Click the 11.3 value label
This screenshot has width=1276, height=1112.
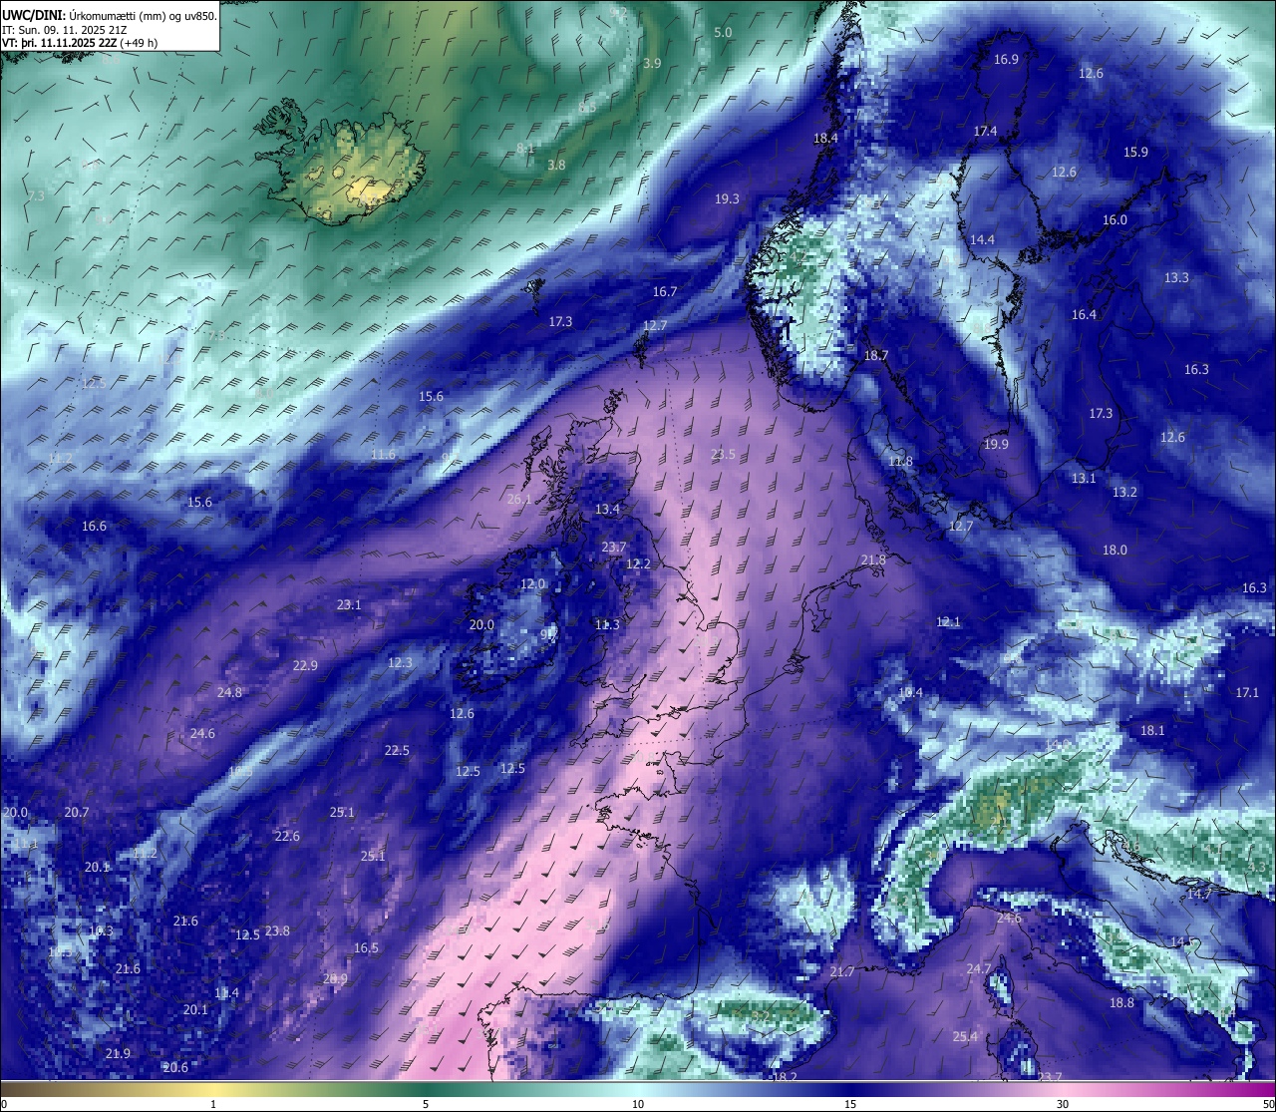point(607,624)
